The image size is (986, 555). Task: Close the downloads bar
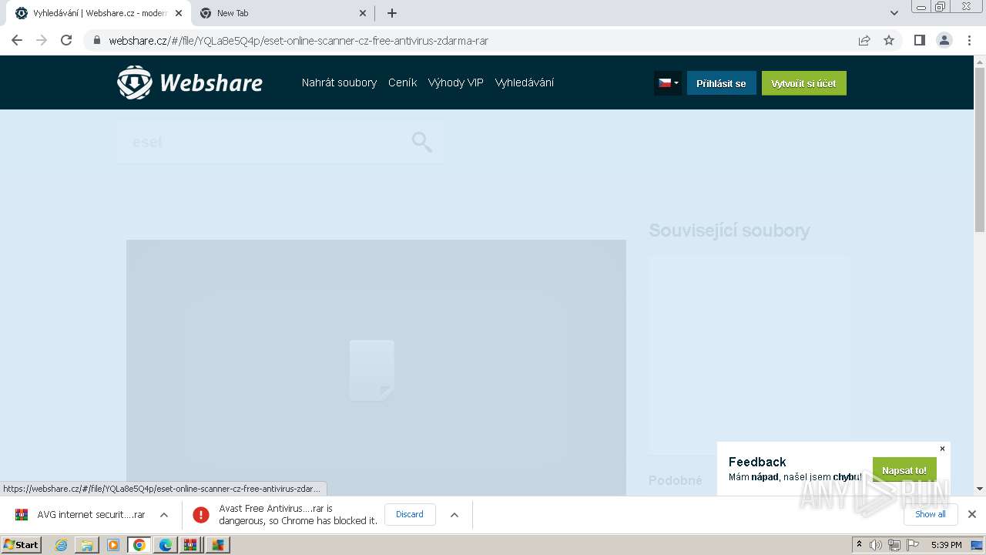[x=972, y=514]
